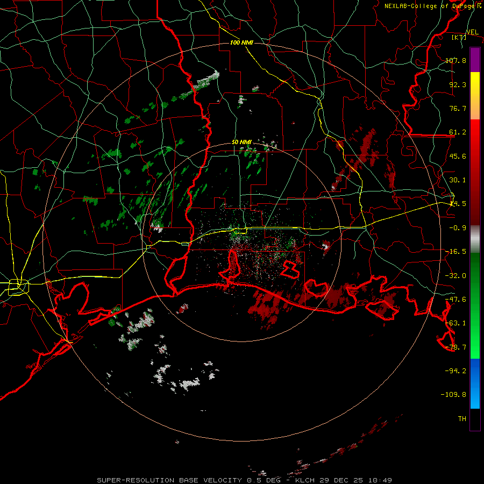
Task: Click the 50 NMI range ring label
Action: click(241, 143)
